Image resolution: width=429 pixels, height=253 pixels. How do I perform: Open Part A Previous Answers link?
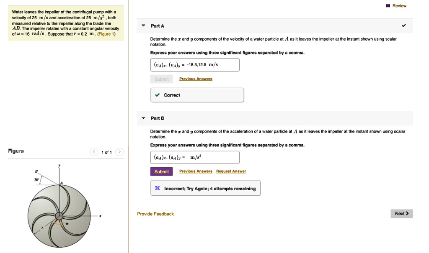click(196, 79)
